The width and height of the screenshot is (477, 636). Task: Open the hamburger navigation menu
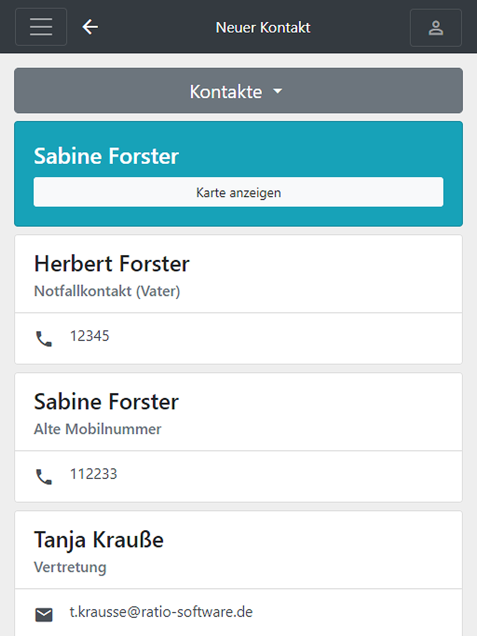pyautogui.click(x=41, y=27)
